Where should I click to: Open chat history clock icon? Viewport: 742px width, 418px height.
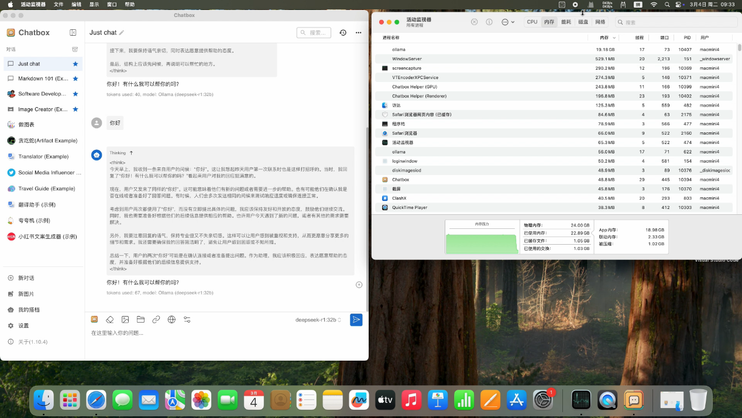[x=343, y=33]
